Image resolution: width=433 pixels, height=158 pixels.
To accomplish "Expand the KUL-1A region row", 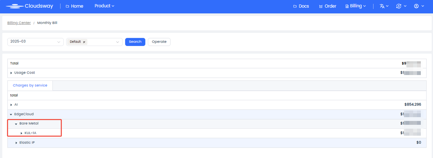I will coord(22,133).
